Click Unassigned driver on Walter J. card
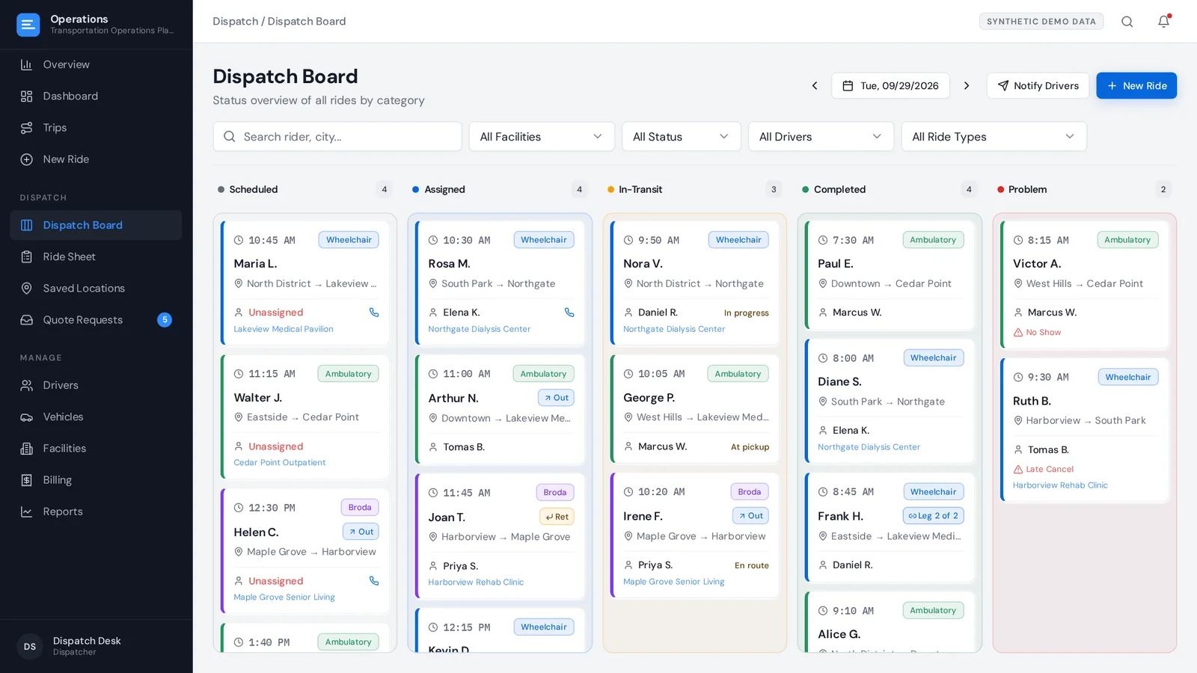The image size is (1197, 673). (275, 446)
